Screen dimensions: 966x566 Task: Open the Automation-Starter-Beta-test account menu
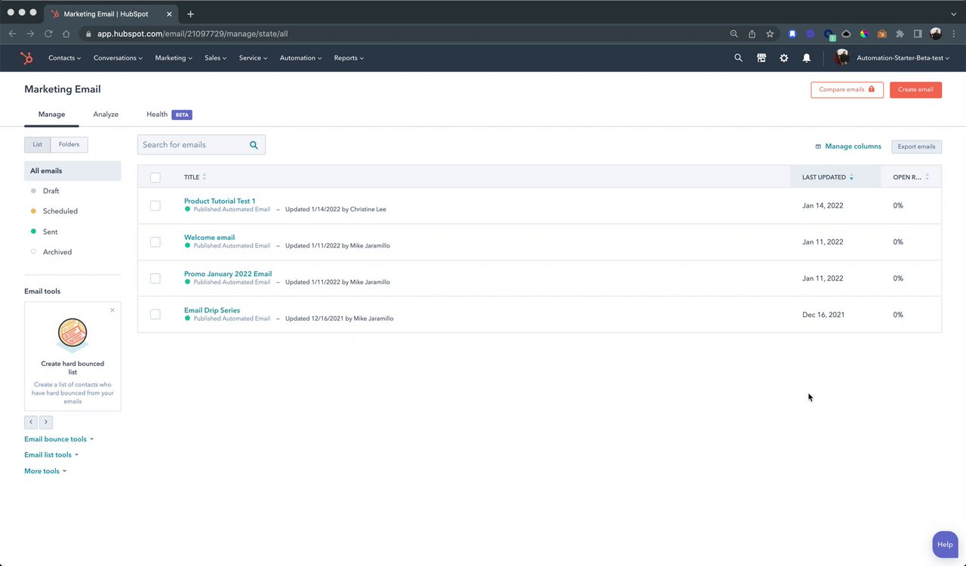pyautogui.click(x=903, y=58)
